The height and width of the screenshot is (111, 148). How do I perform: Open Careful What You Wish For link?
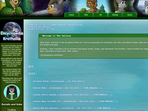click(76, 101)
